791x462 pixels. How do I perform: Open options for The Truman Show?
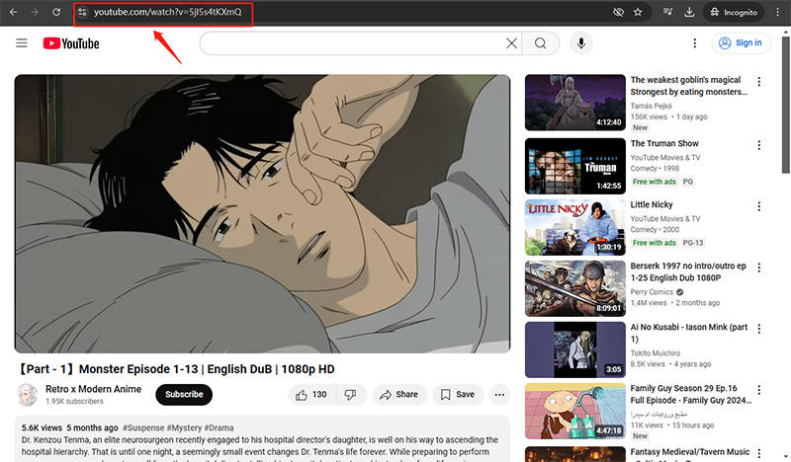click(759, 145)
